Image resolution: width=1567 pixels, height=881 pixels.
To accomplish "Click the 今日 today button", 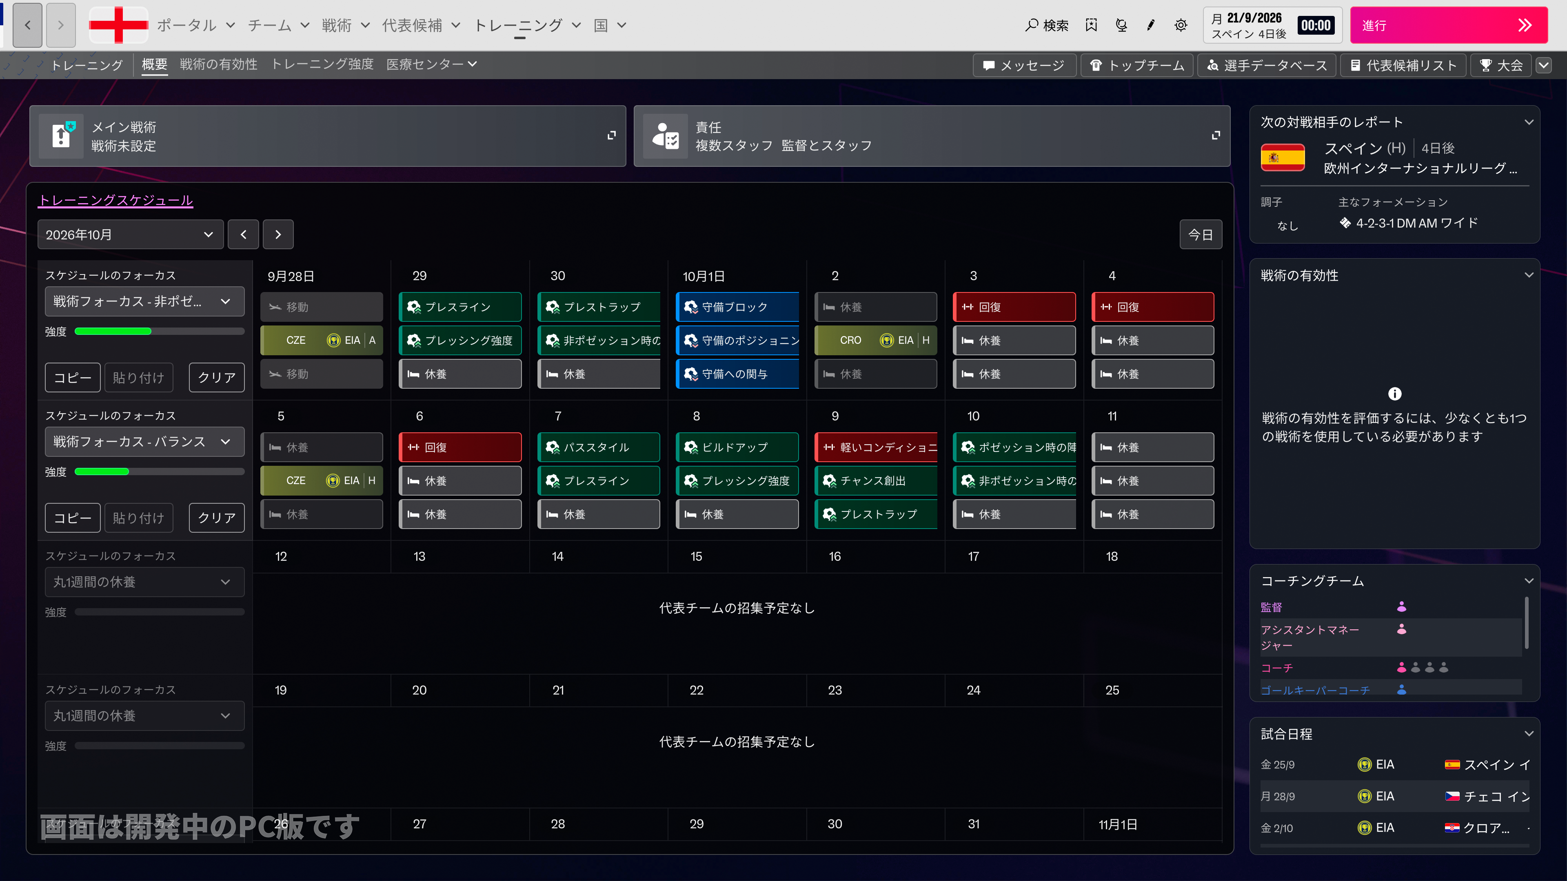I will click(x=1200, y=235).
